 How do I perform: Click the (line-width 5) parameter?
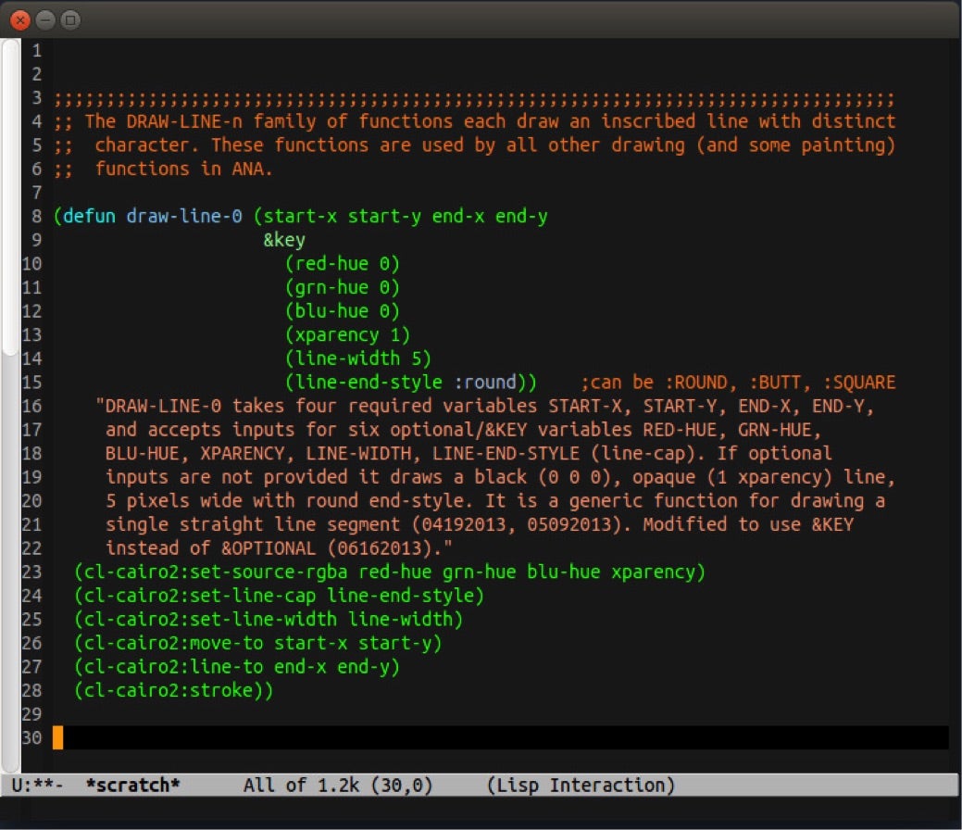(357, 358)
